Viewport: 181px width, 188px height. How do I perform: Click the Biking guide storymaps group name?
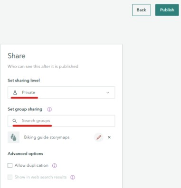tap(47, 137)
